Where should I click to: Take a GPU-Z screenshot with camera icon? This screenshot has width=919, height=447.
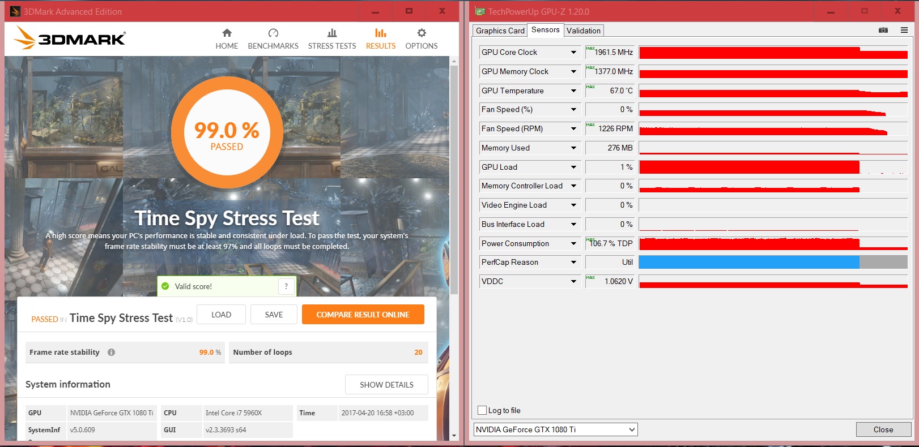[x=883, y=30]
